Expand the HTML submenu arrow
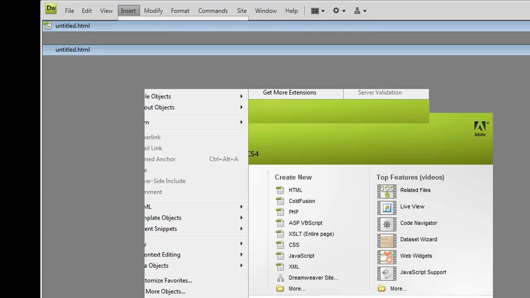The image size is (530, 298). tap(241, 207)
